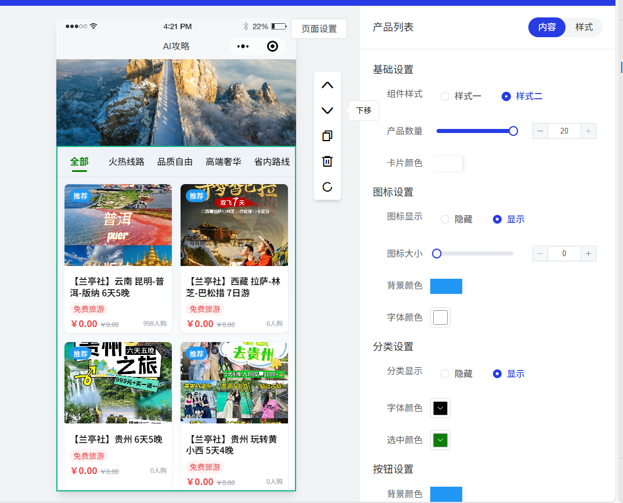The height and width of the screenshot is (503, 623).
Task: Increase product count with plus stepper
Action: tap(588, 131)
